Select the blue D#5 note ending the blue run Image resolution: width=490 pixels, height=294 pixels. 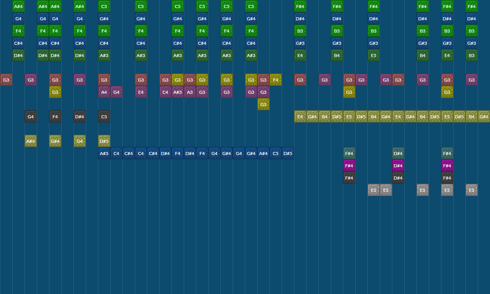pyautogui.click(x=287, y=153)
